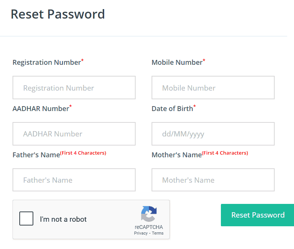The width and height of the screenshot is (294, 249).
Task: Click the Mother's Name input field
Action: pyautogui.click(x=213, y=180)
